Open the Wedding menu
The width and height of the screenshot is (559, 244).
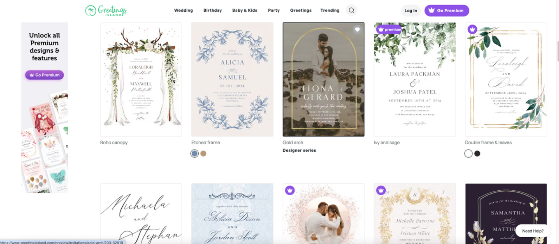click(184, 11)
